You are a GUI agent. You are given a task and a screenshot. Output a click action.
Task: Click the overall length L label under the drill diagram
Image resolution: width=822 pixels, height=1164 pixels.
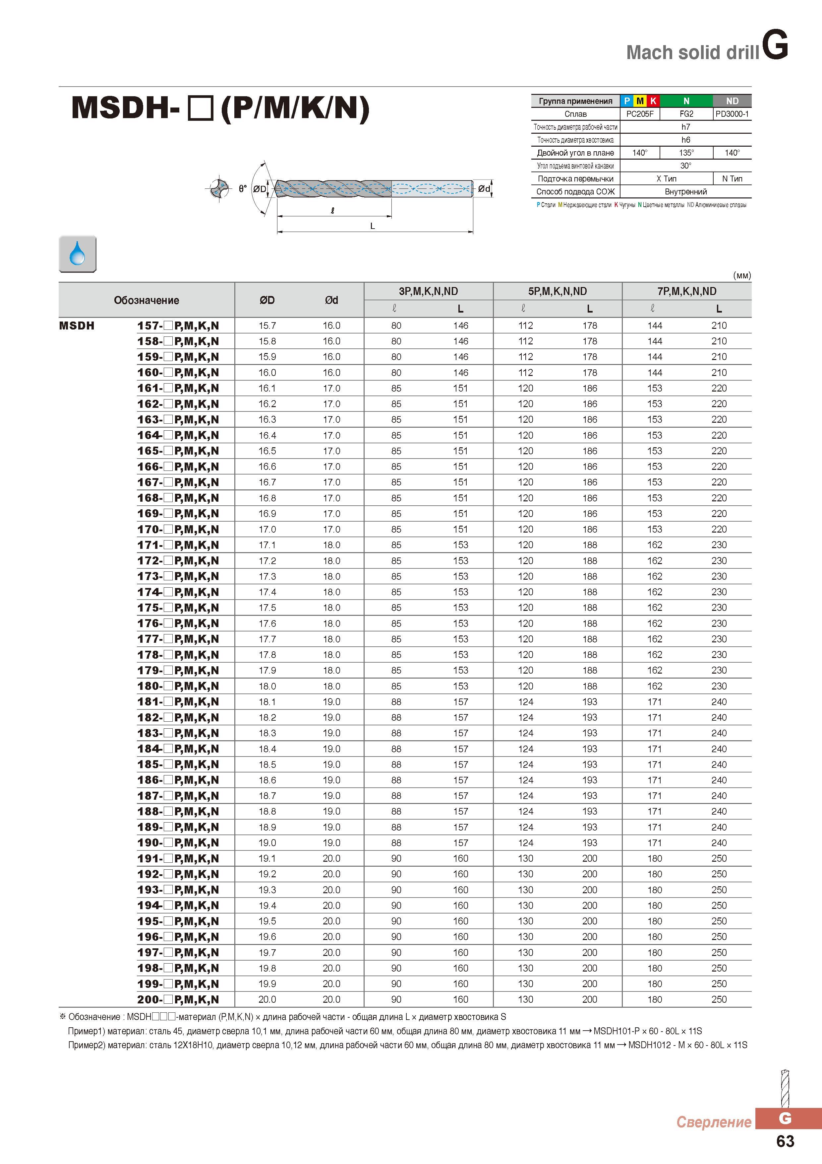372,226
